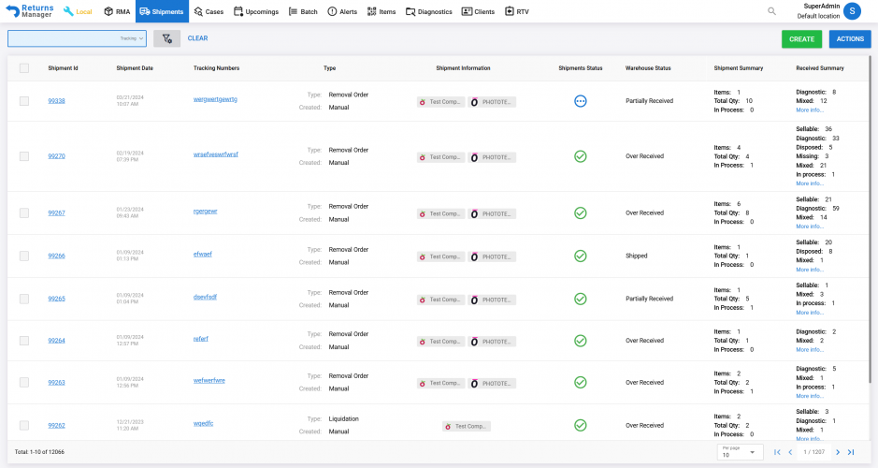
Task: Jump to the last page
Action: pyautogui.click(x=851, y=452)
